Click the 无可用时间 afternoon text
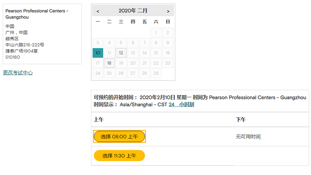This screenshot has width=311, height=175. pyautogui.click(x=248, y=137)
